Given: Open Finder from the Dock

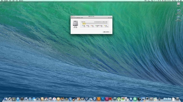Looking at the screenshot, I should [x=6, y=99].
